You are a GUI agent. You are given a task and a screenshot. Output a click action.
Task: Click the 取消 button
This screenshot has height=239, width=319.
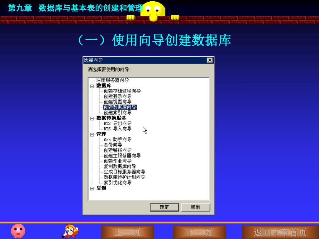[x=196, y=207]
